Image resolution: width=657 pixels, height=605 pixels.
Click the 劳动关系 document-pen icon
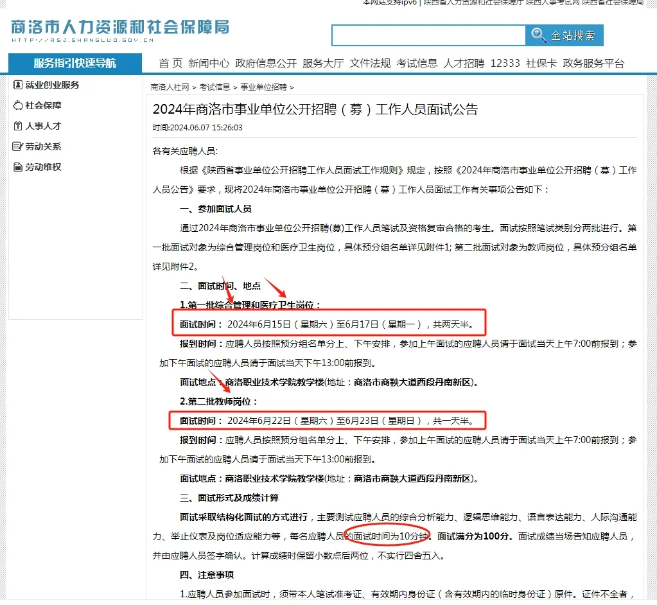pyautogui.click(x=17, y=146)
